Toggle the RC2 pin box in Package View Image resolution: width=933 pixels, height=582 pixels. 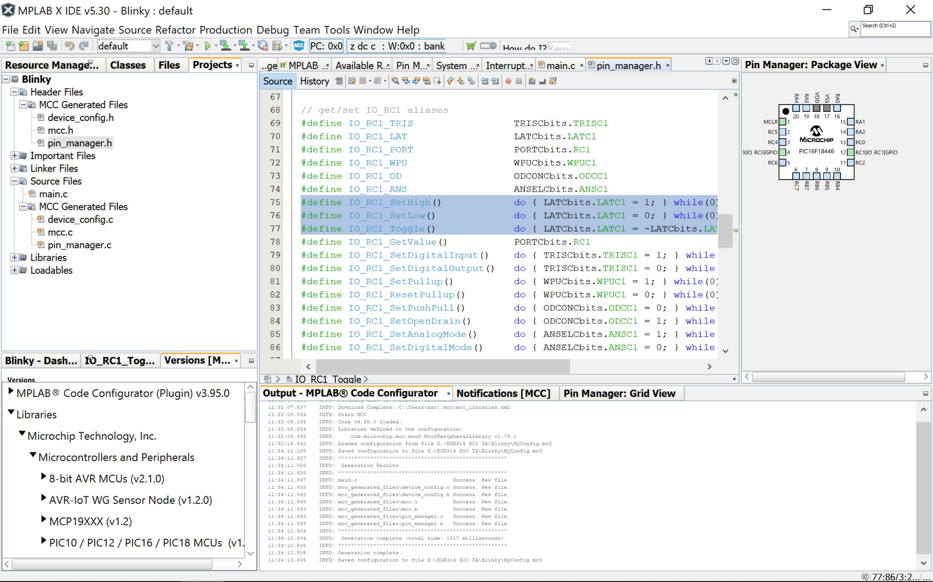tap(851, 163)
